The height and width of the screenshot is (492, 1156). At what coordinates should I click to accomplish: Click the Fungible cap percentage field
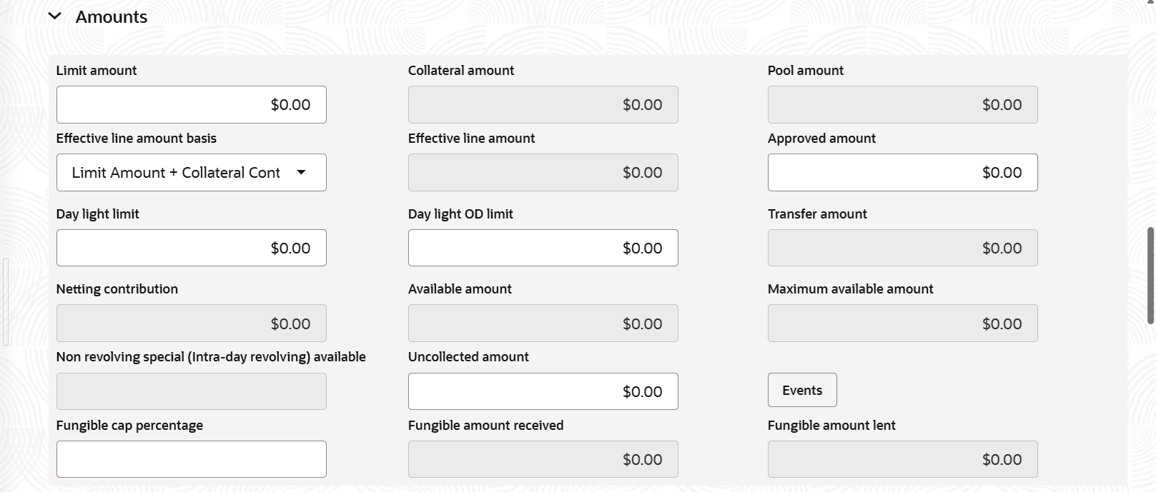[x=191, y=460]
